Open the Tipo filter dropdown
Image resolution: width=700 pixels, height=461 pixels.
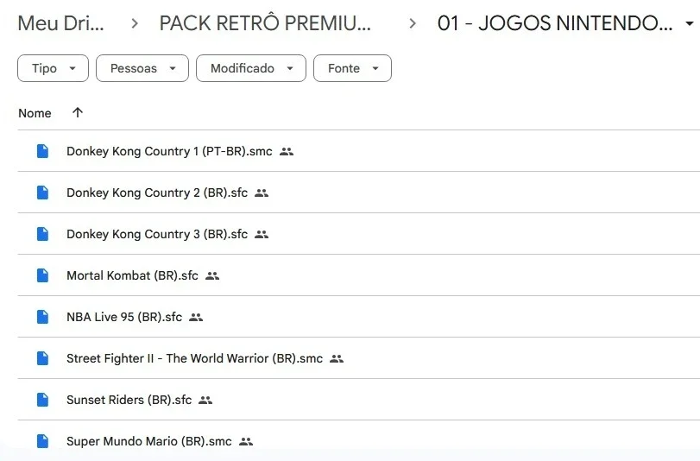click(x=54, y=68)
